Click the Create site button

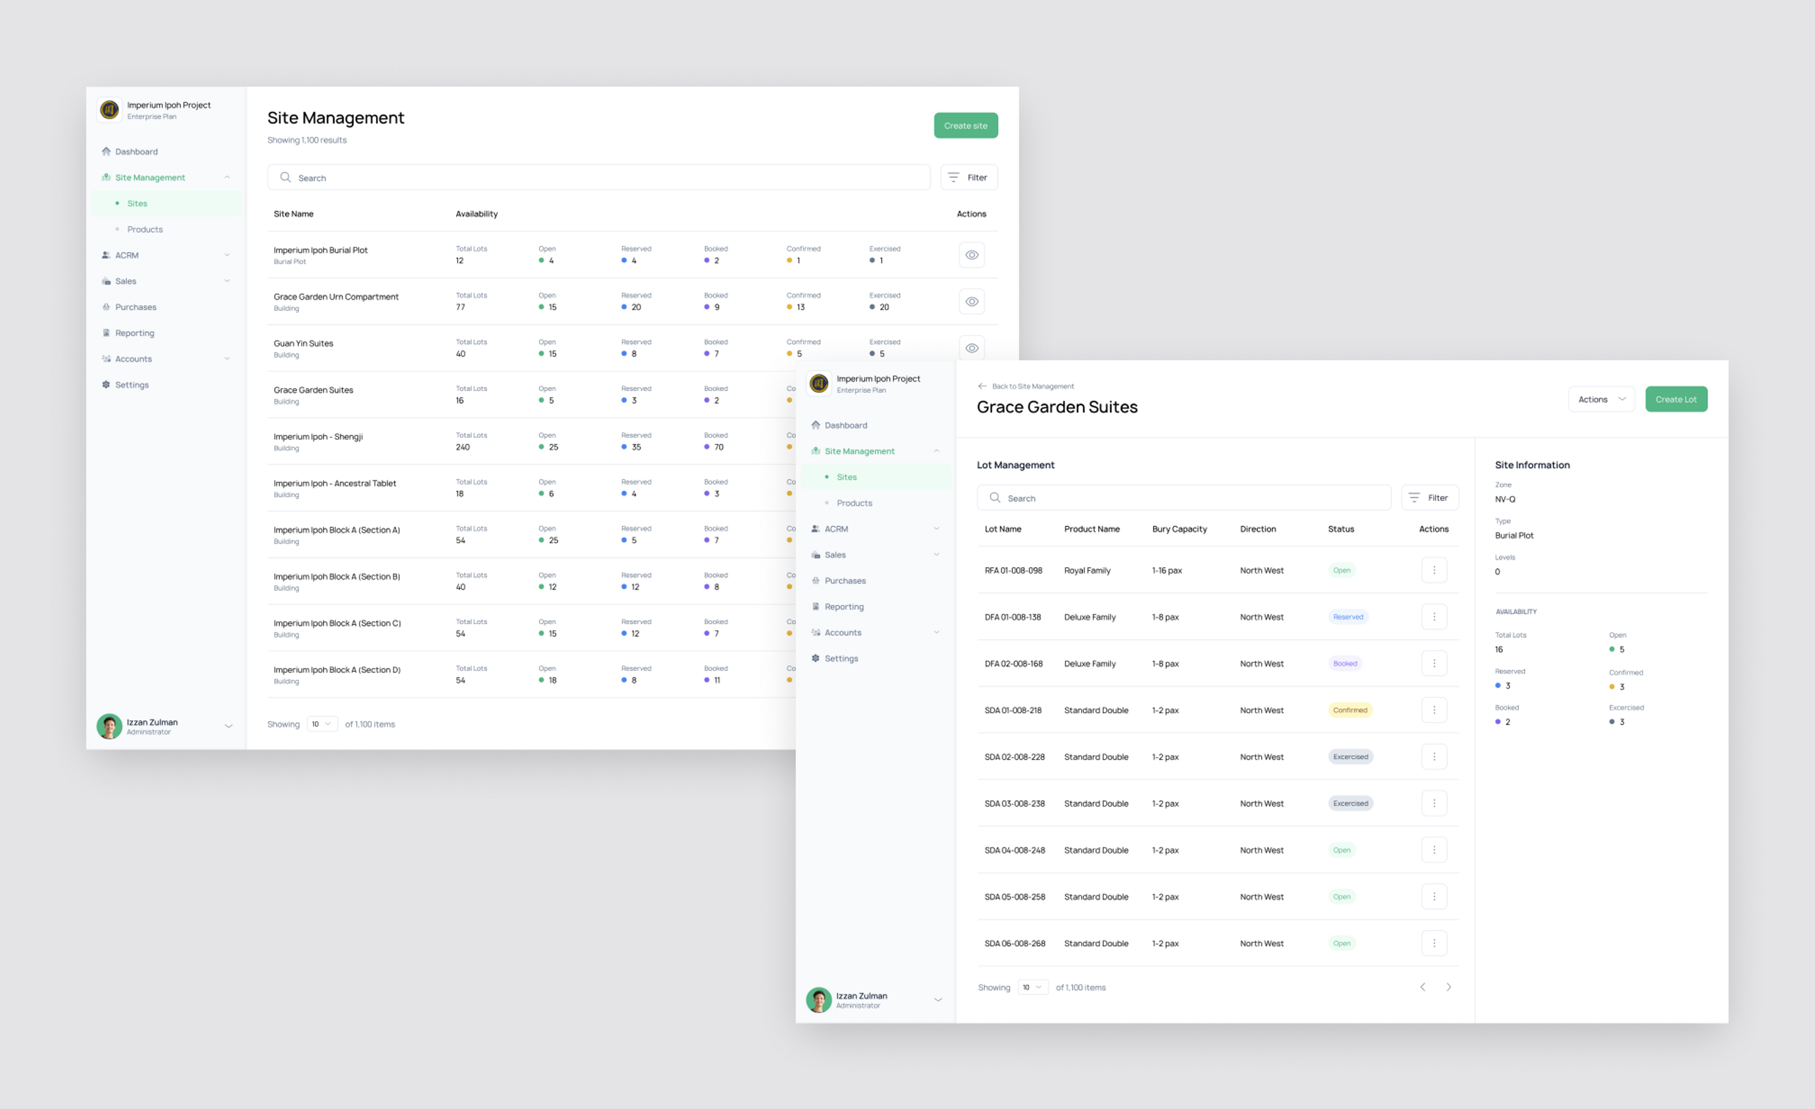[x=965, y=125]
